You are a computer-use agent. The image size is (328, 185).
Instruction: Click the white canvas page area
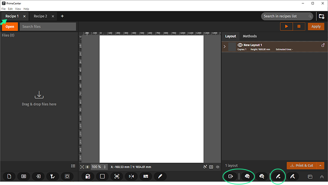tap(151, 99)
